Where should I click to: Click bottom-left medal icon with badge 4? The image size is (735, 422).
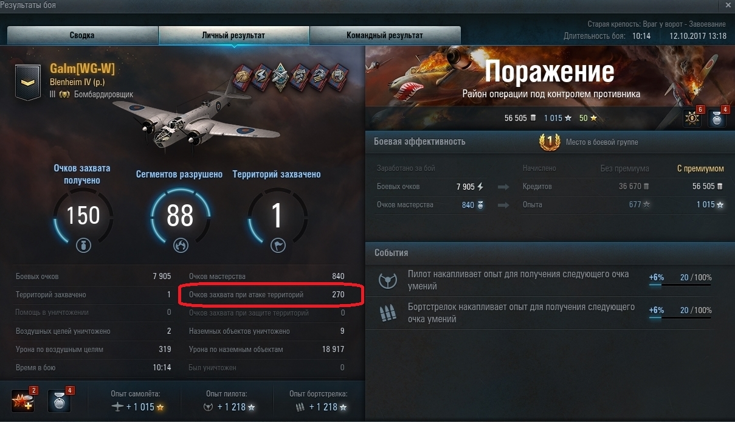(x=60, y=401)
